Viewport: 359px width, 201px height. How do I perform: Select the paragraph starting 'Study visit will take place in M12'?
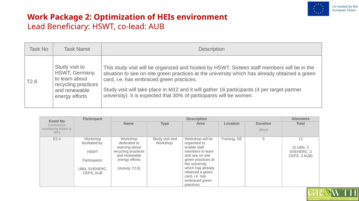(202, 93)
